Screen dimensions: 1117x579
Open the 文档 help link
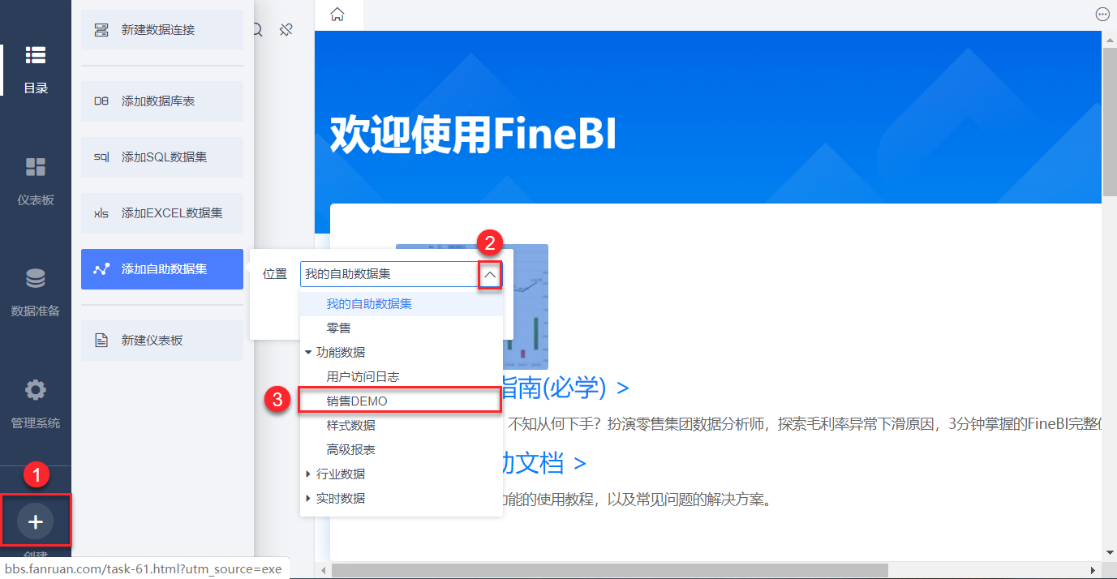click(545, 463)
